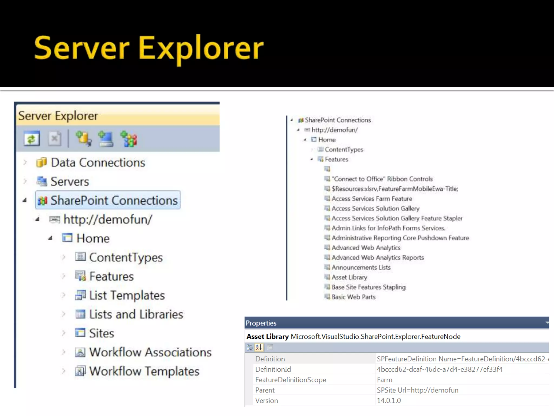Click the Connect to Server toolbar icon

(x=105, y=139)
